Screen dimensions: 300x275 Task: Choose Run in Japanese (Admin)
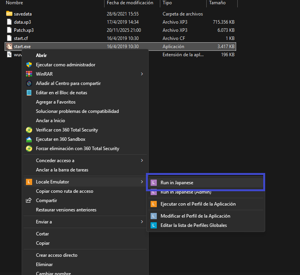[185, 192]
